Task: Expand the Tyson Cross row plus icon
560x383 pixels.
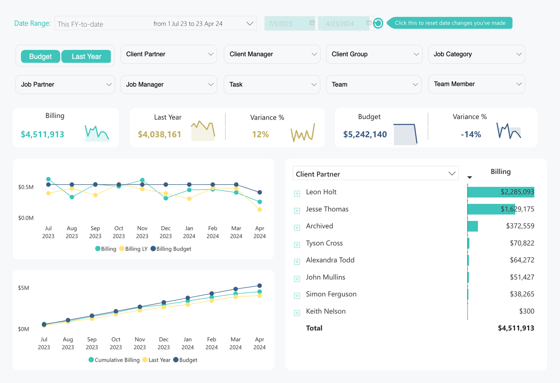Action: pyautogui.click(x=297, y=245)
